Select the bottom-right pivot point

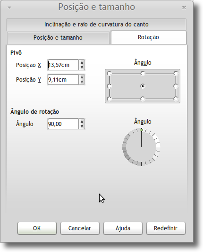pos(176,99)
